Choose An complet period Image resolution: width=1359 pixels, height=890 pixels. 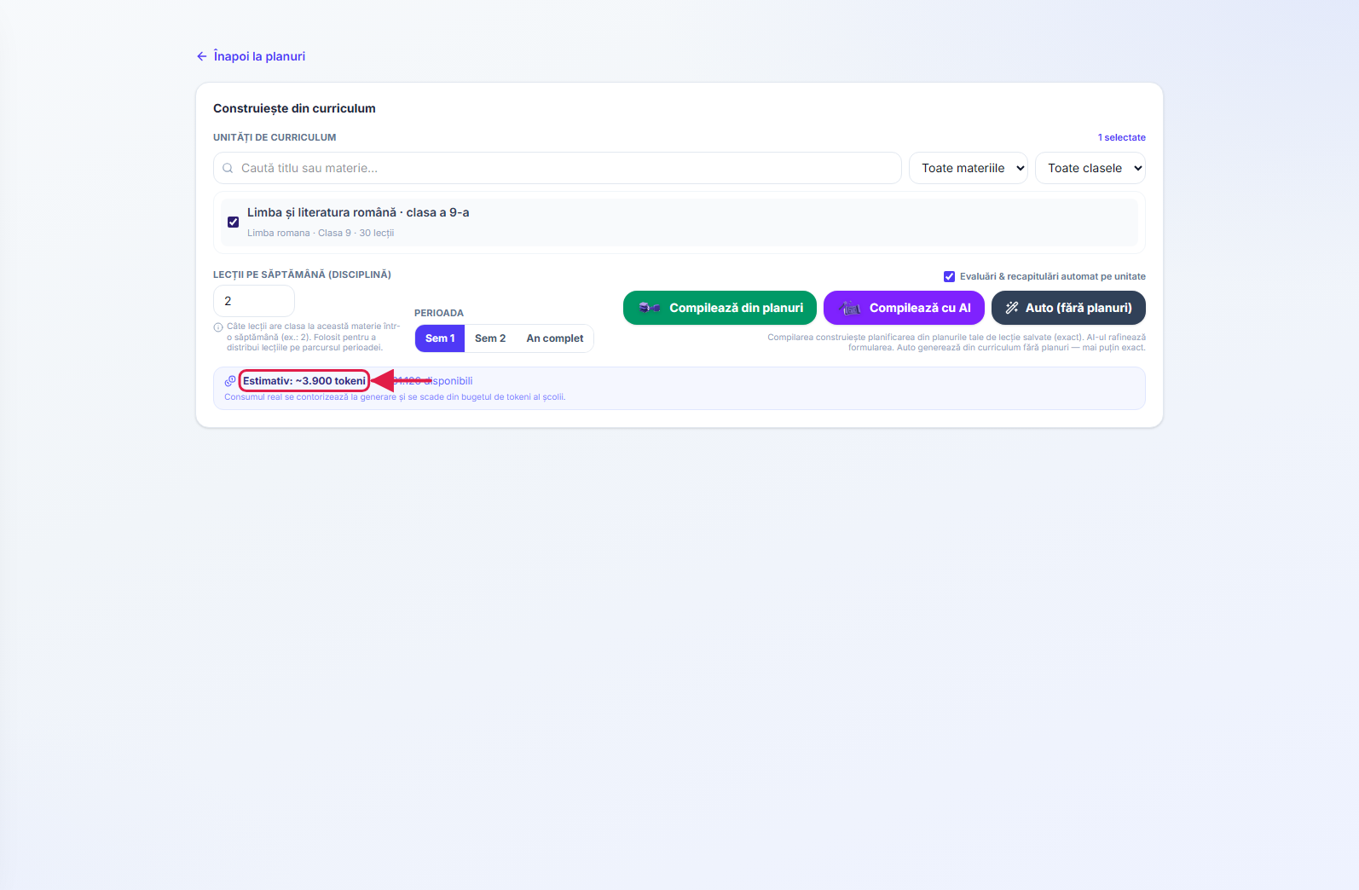click(x=555, y=338)
